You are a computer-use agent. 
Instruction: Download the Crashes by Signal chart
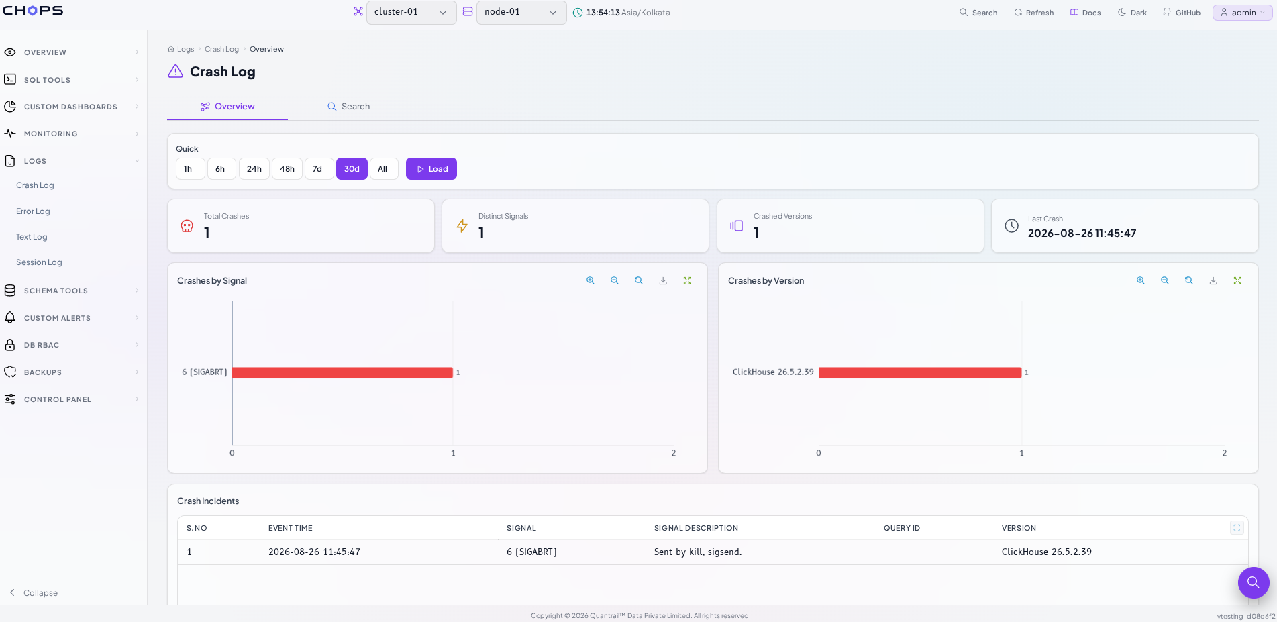click(663, 280)
